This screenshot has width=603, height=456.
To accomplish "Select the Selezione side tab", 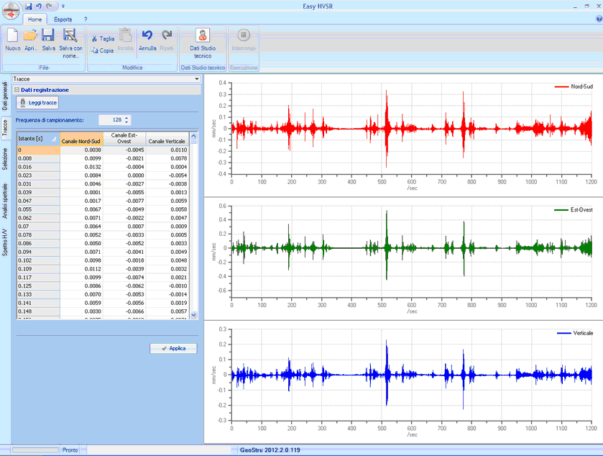I will click(x=5, y=159).
